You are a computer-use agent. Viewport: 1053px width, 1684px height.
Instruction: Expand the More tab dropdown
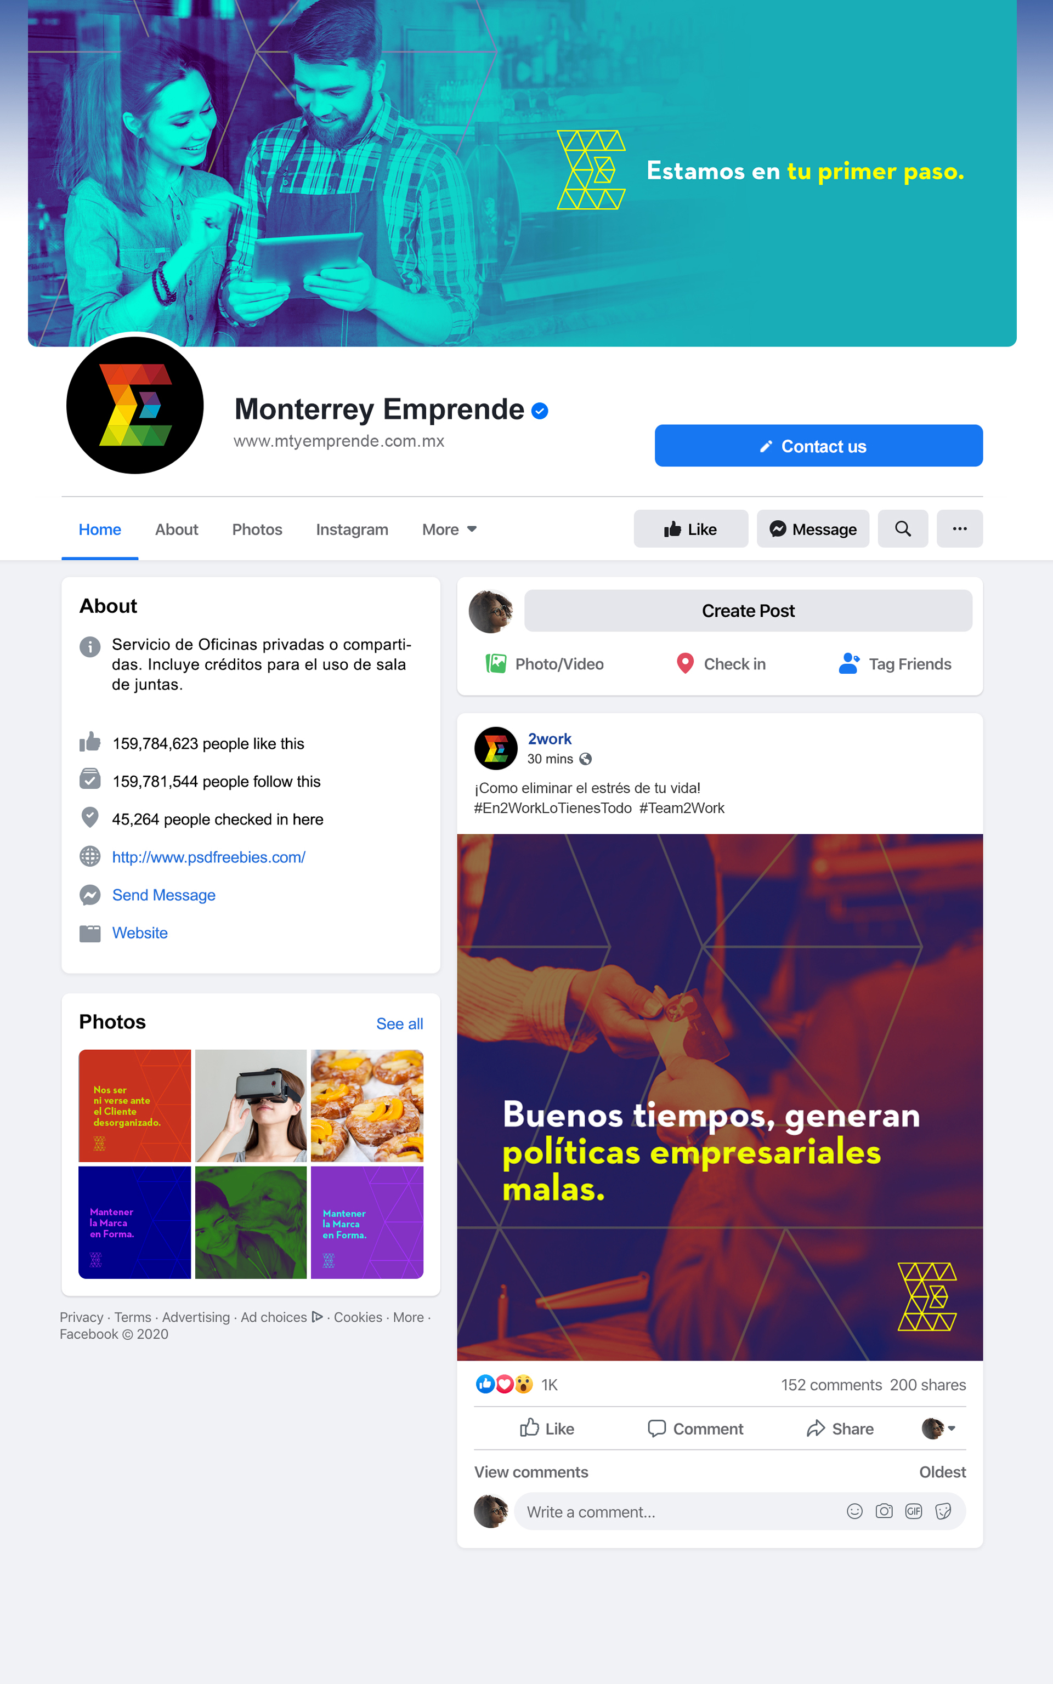click(449, 530)
